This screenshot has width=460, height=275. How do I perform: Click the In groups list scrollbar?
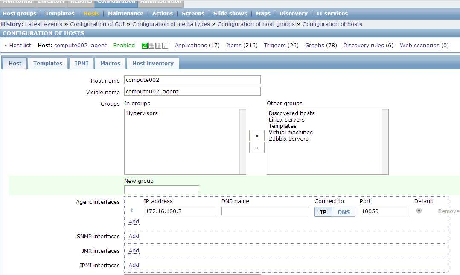(243, 142)
